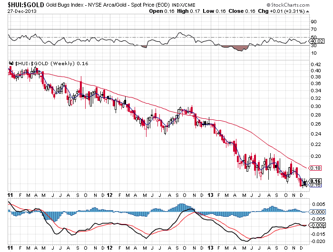Click year 12 on the bottom MACD time axis

coord(109,248)
